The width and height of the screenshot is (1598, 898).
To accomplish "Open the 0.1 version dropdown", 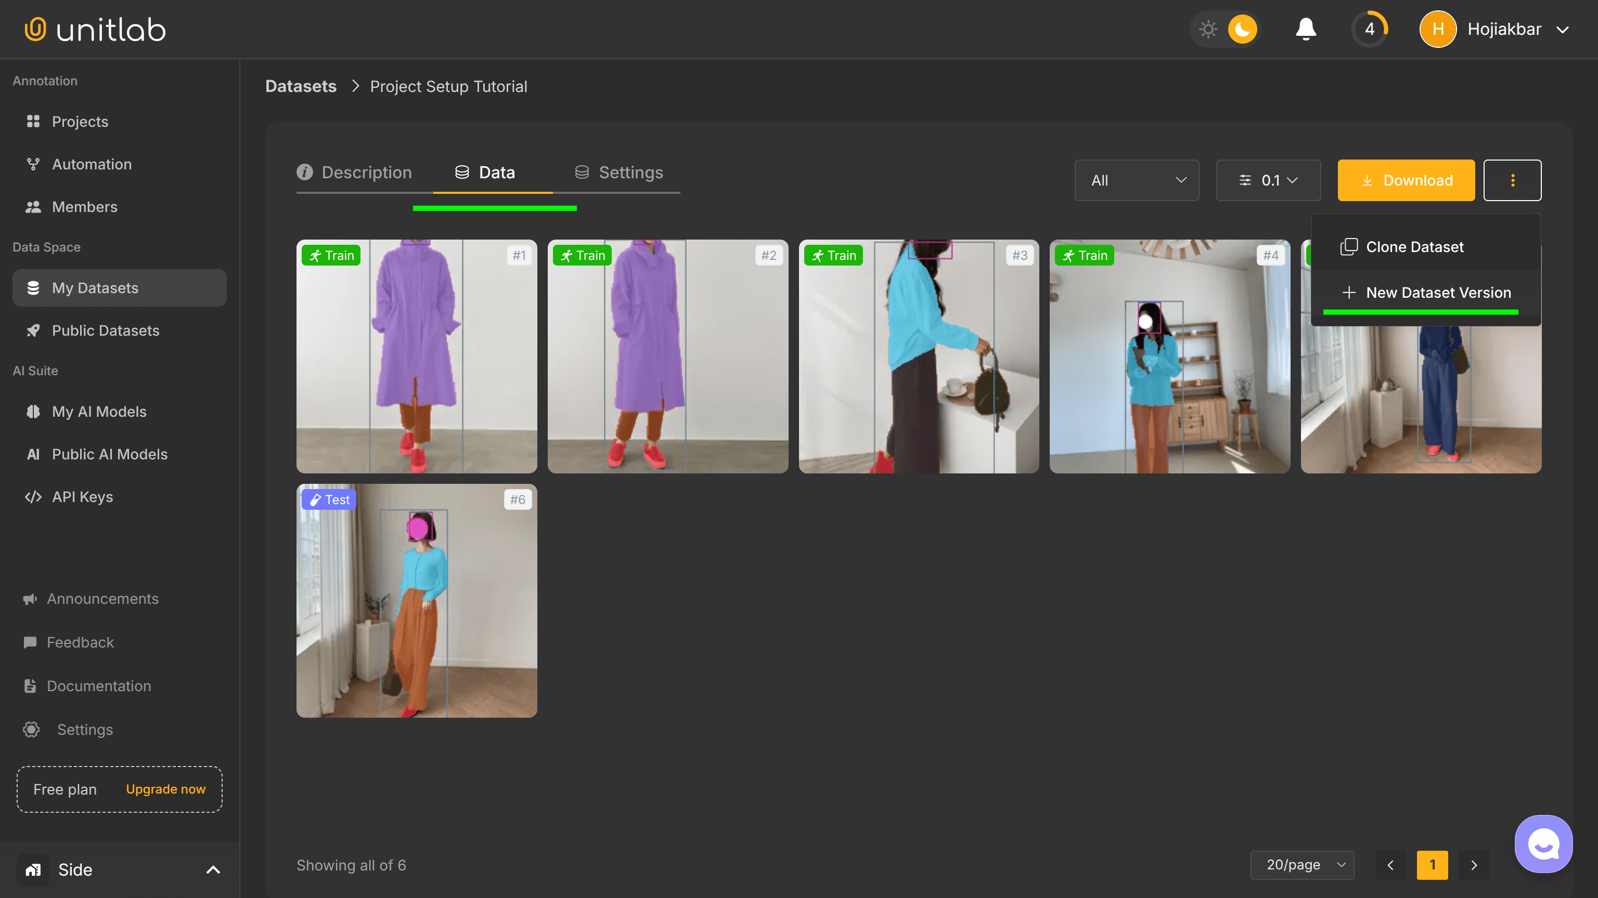I will (x=1268, y=180).
